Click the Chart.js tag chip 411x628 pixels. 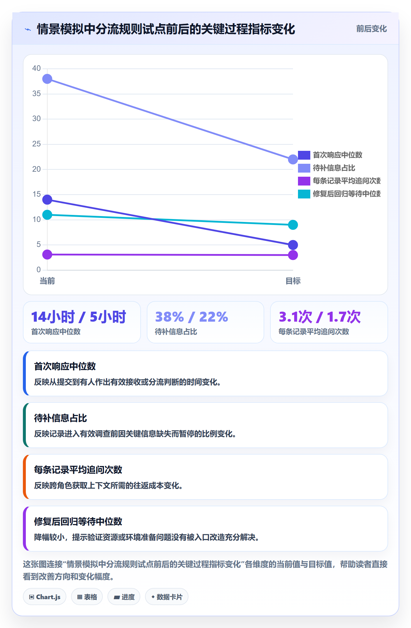point(45,597)
